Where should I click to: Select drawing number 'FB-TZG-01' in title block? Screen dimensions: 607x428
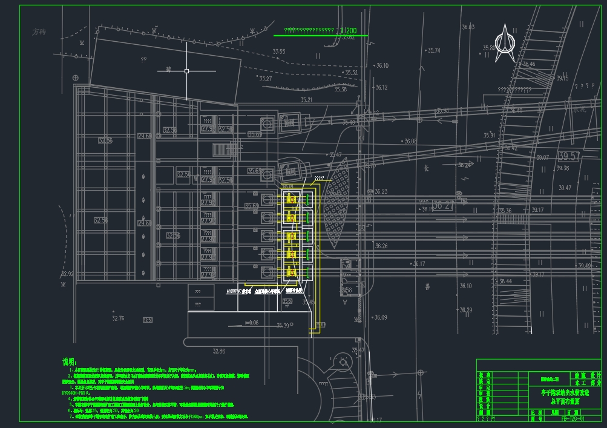573,419
